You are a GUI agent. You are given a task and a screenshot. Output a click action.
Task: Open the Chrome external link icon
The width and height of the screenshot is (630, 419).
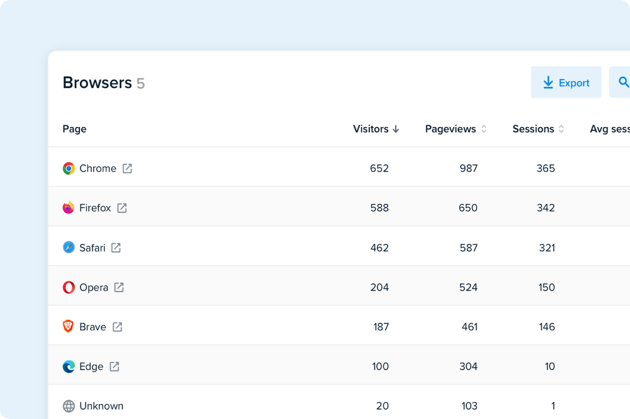[127, 168]
